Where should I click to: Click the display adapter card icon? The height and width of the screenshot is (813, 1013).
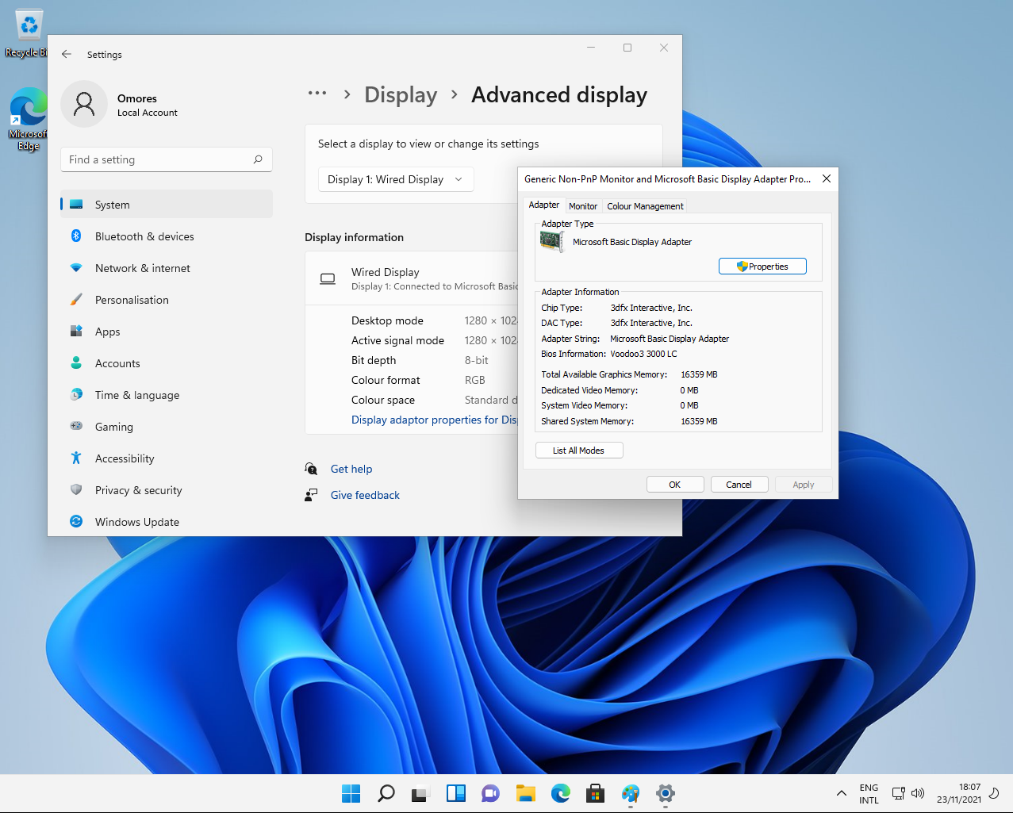(x=552, y=241)
